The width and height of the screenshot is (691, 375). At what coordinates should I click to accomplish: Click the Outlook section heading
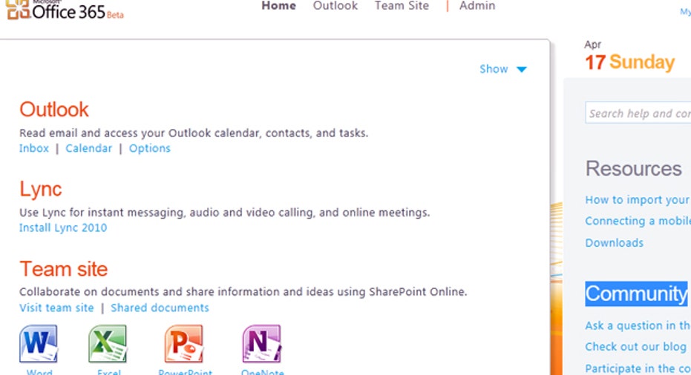click(54, 109)
